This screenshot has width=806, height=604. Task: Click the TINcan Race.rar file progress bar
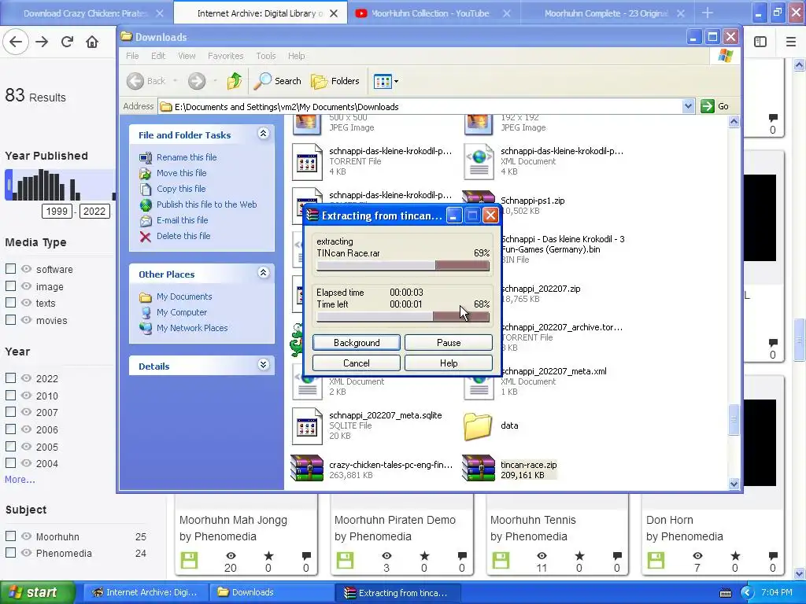[403, 266]
